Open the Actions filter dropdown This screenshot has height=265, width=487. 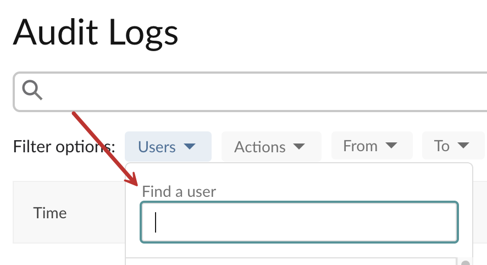tap(271, 146)
